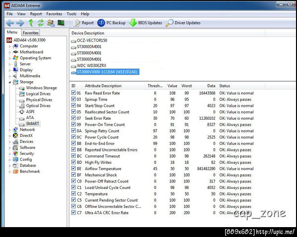The height and width of the screenshot is (237, 297).
Task: Select Logical Drives in tree
Action: (38, 94)
